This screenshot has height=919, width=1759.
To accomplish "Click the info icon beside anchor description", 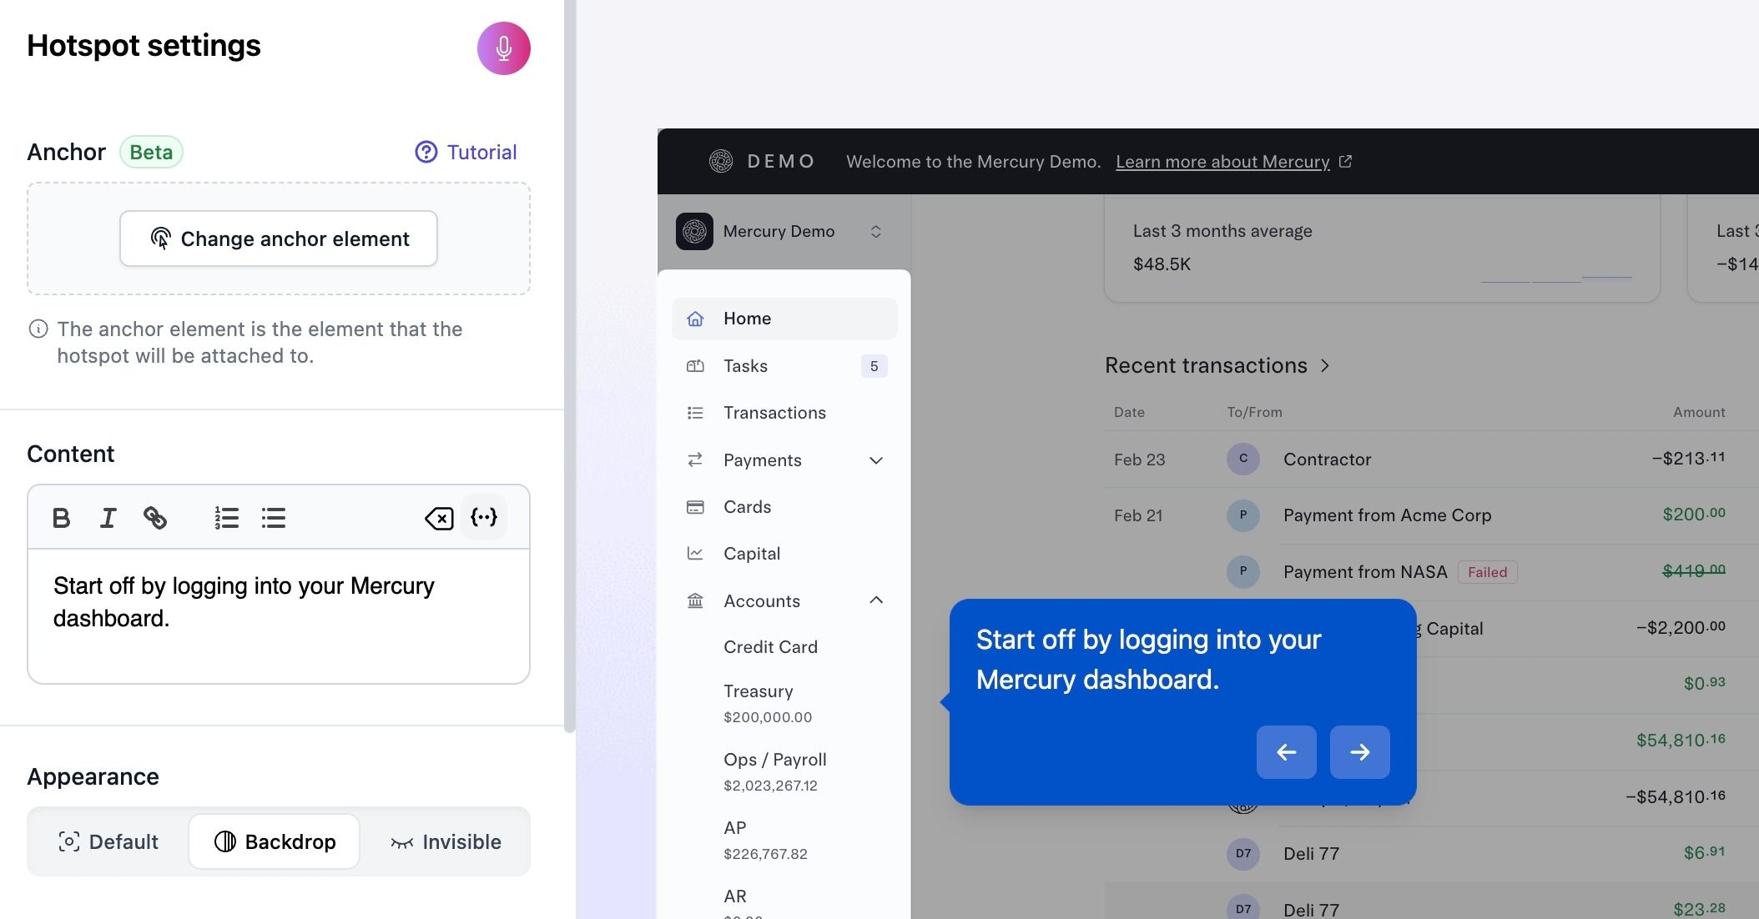I will pos(38,329).
